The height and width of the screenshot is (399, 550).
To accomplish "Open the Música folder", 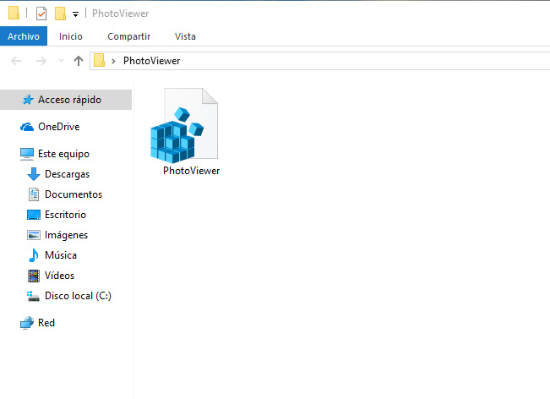I will (x=61, y=255).
